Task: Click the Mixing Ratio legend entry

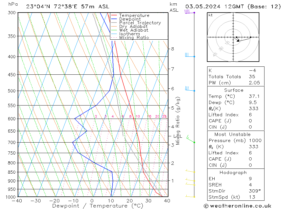Action: [130, 38]
